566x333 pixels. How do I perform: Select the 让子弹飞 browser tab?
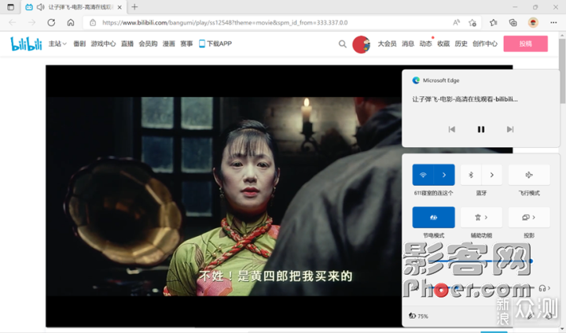coord(73,7)
